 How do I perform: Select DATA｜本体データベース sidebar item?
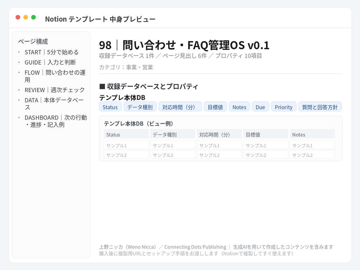point(54,104)
